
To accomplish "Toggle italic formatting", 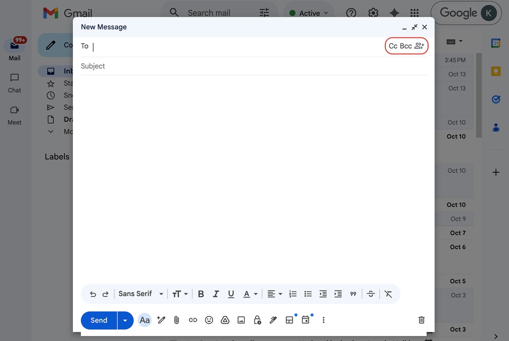I will point(216,294).
